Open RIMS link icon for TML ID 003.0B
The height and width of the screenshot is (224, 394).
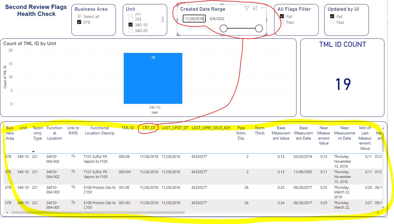coord(73,156)
